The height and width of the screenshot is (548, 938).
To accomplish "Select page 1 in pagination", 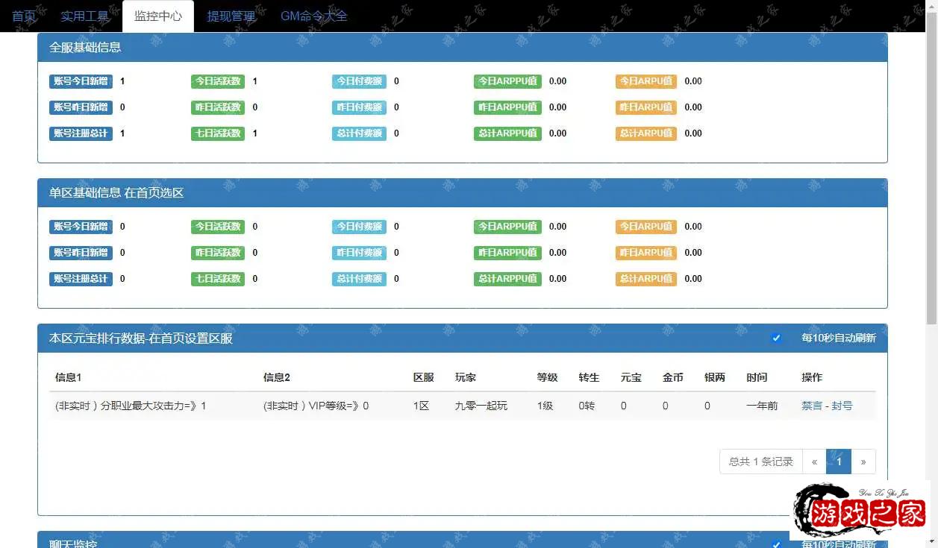I will (839, 462).
